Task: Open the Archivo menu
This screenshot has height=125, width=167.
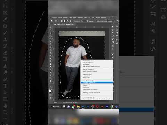Action: [54, 18]
